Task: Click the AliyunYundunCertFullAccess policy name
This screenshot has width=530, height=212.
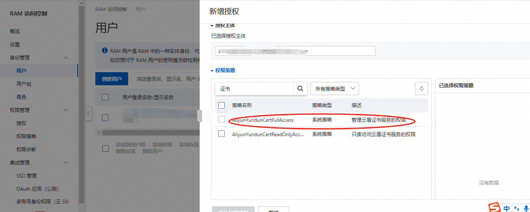Action: click(x=263, y=120)
